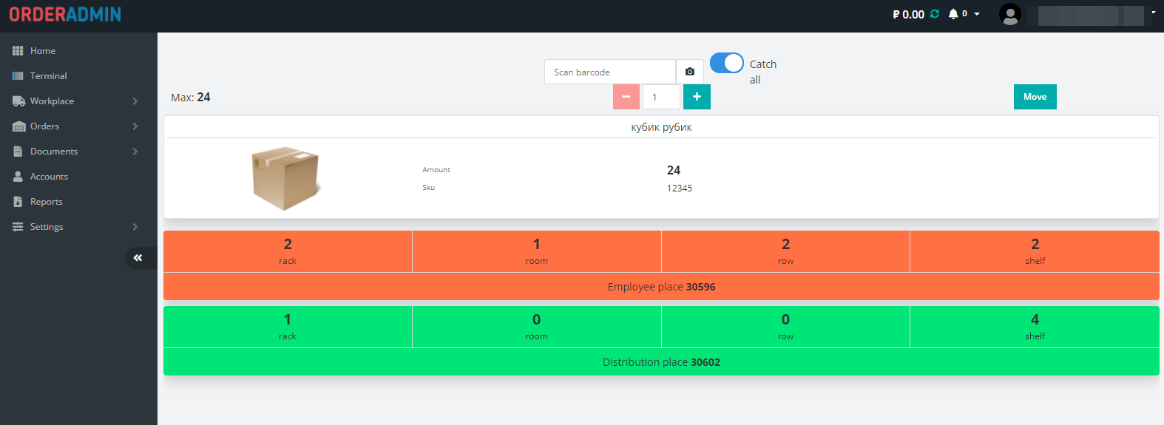
Task: Click the Amount value 24
Action: tap(674, 170)
